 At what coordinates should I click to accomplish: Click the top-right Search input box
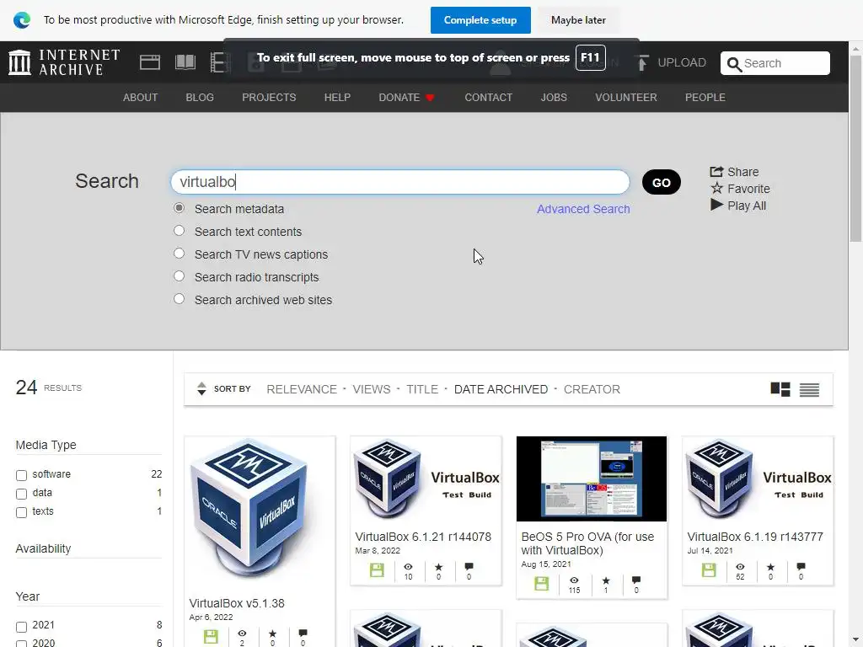[x=775, y=63]
